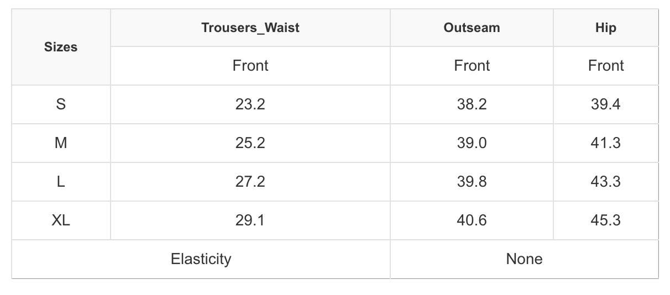Select hip value 41.3 for M
The height and width of the screenshot is (295, 670).
(606, 143)
